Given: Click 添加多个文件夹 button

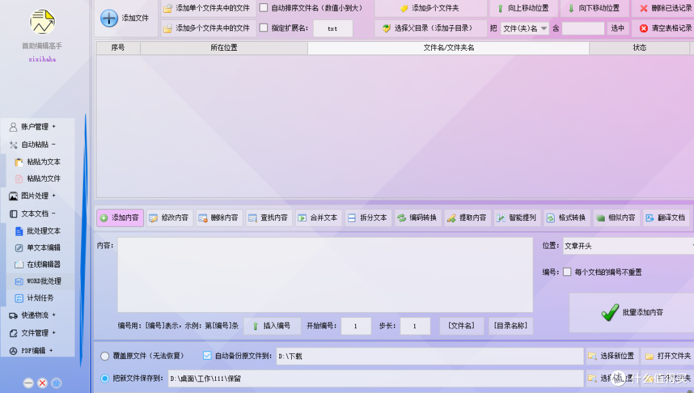Looking at the screenshot, I should click(431, 8).
